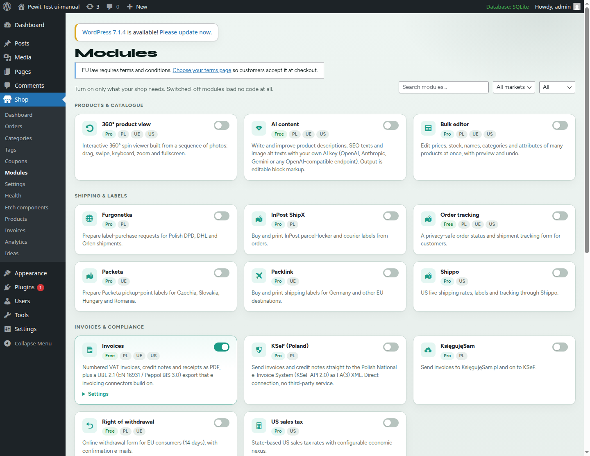Click the AI content module icon

point(259,128)
